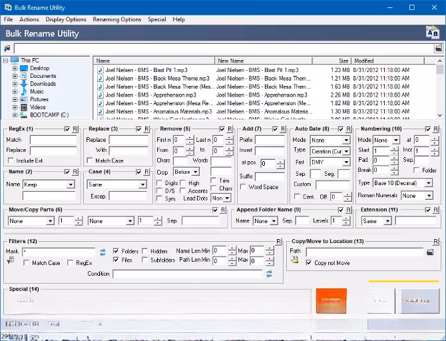Toggle Match Case checkbox in Replace
This screenshot has width=446, height=341.
click(x=90, y=161)
